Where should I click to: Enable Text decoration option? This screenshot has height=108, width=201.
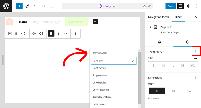coord(114,97)
